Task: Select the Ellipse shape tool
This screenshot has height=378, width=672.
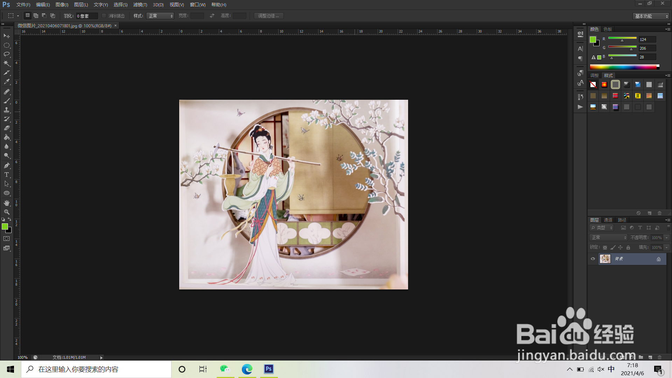Action: (x=7, y=193)
